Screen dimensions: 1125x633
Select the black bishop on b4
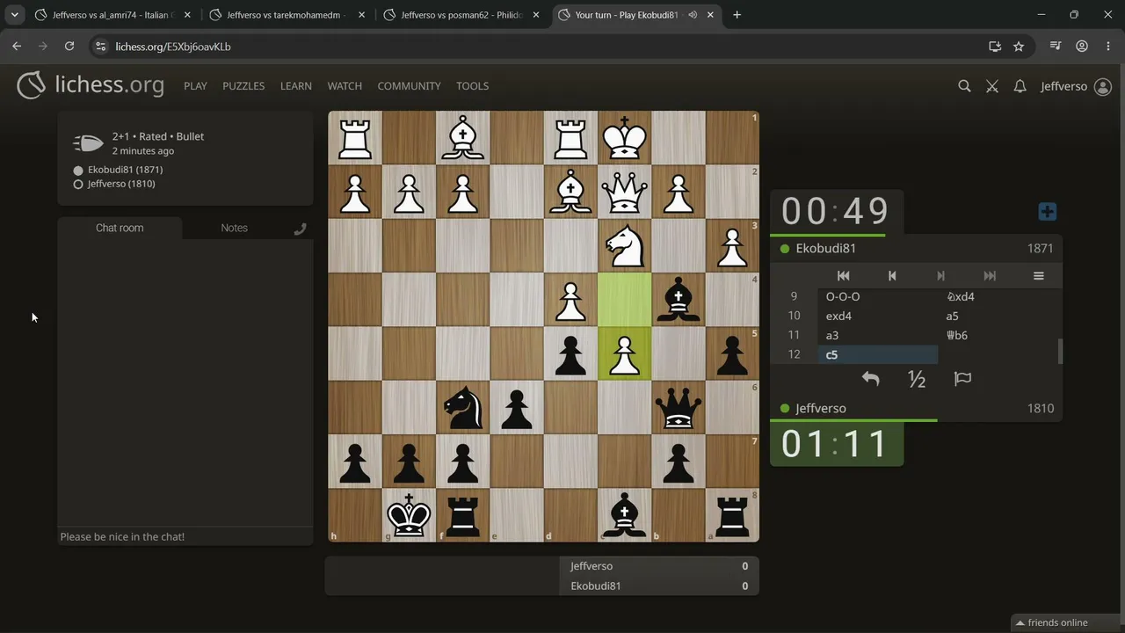pyautogui.click(x=679, y=300)
